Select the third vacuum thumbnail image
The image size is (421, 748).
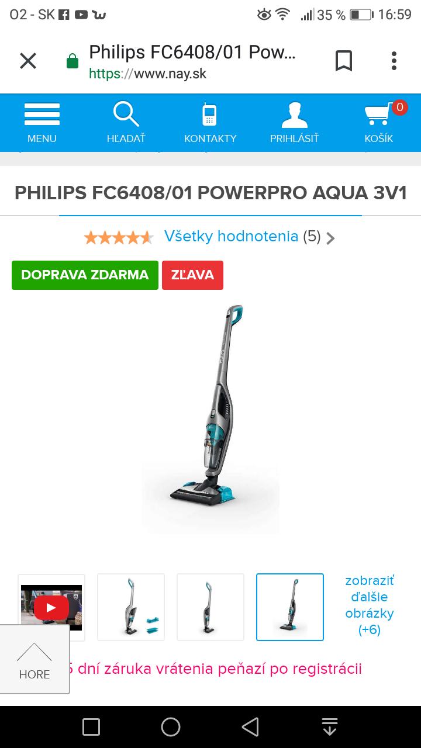pos(210,608)
